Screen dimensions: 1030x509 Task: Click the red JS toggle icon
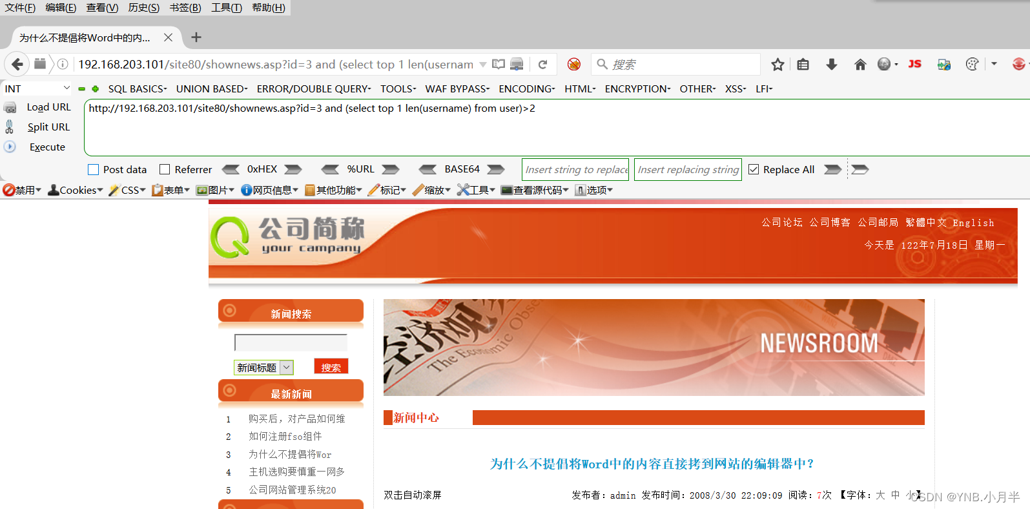coord(915,64)
